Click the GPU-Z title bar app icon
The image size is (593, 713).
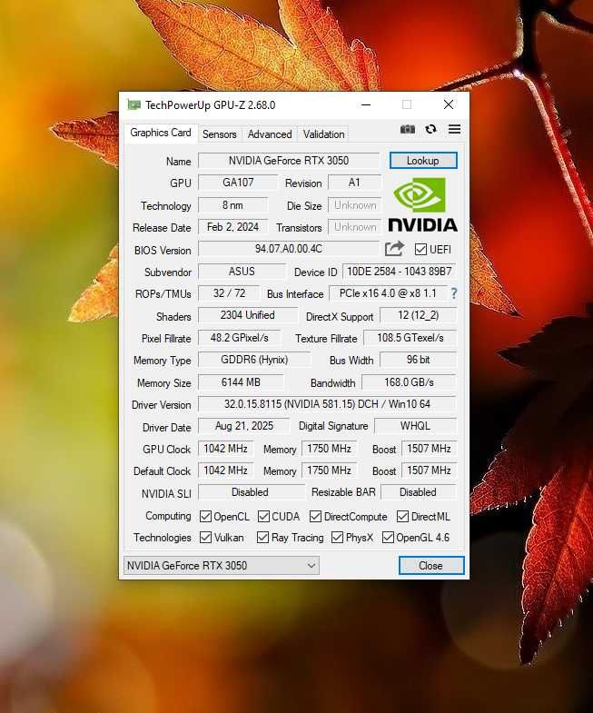coord(133,105)
